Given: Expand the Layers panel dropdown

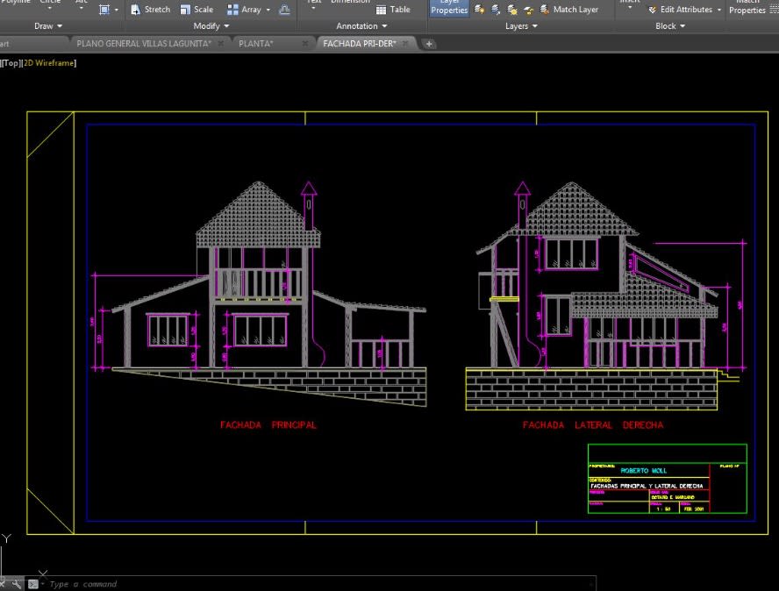Looking at the screenshot, I should [521, 25].
